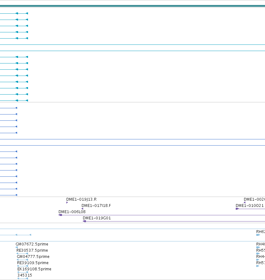This screenshot has width=265, height=280.
Task: Select the DME1-017I18.F feature label
Action: click(x=96, y=206)
